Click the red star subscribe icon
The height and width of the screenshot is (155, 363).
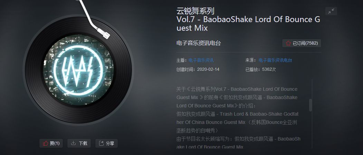click(288, 43)
